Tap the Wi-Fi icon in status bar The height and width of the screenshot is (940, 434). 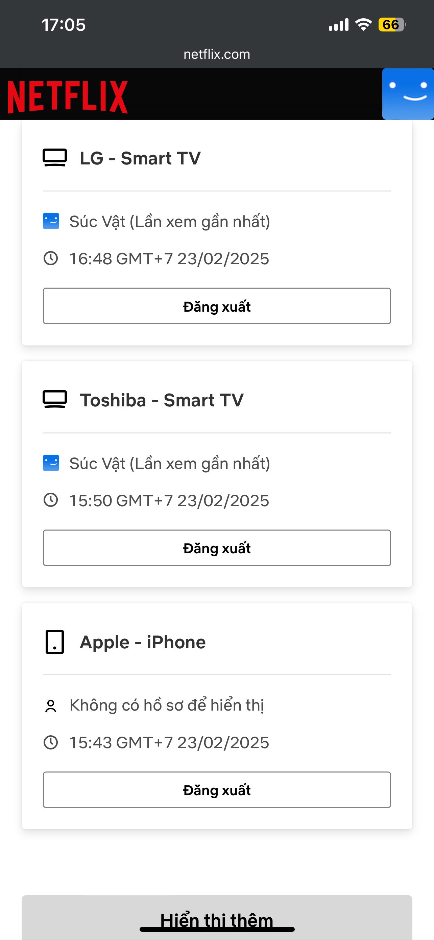pos(363,25)
